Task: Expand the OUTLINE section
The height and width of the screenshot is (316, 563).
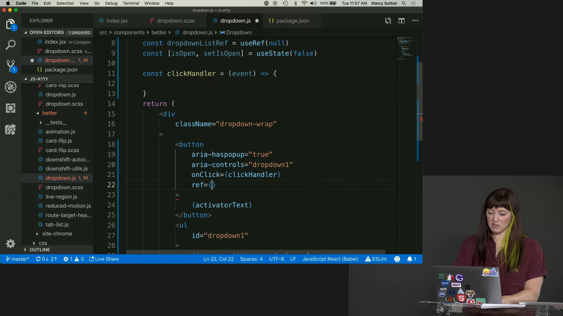Action: [x=40, y=250]
